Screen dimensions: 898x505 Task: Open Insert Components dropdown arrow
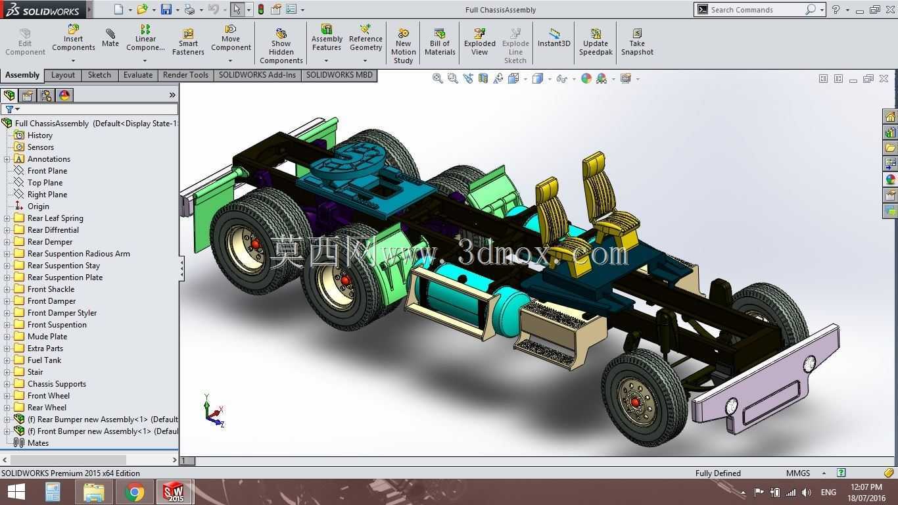coord(73,60)
